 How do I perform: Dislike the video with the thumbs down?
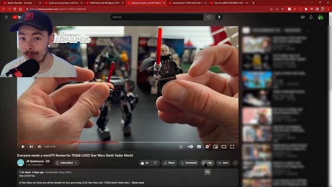pos(155,163)
